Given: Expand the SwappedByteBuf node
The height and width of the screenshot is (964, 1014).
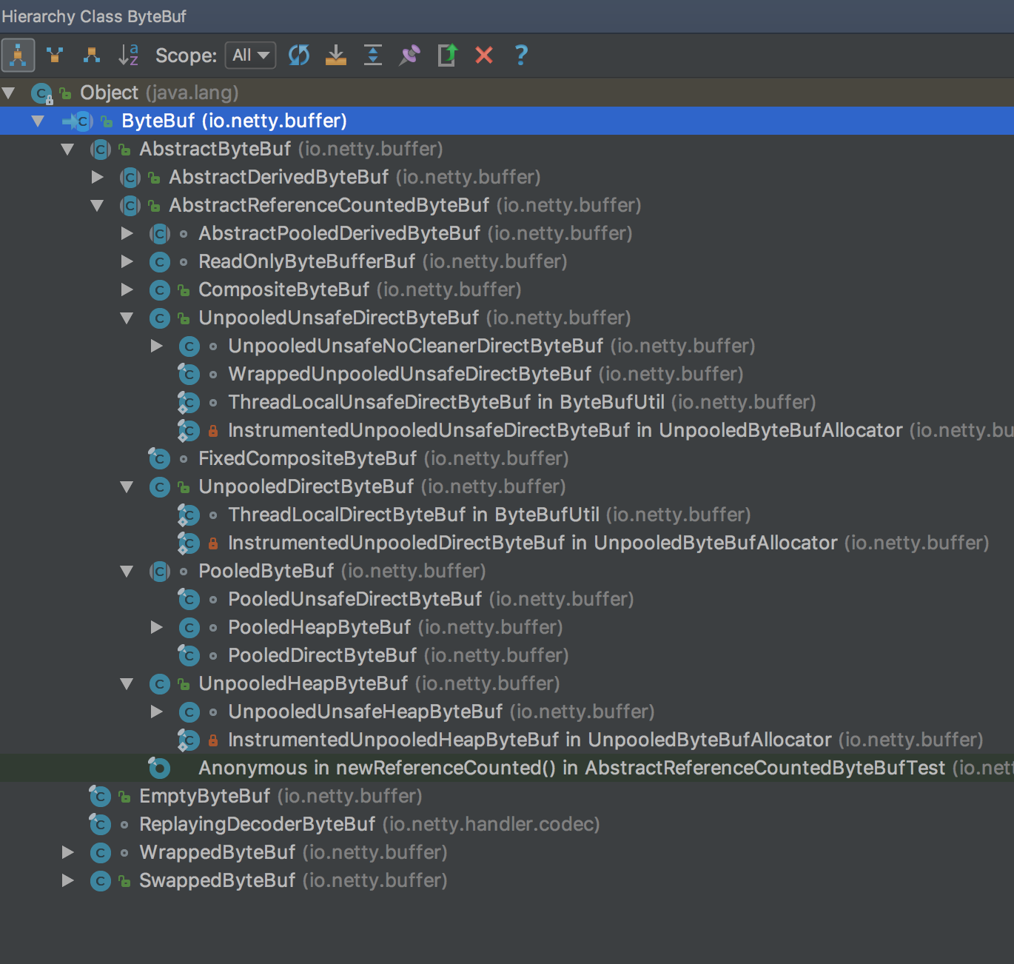Looking at the screenshot, I should tap(67, 880).
